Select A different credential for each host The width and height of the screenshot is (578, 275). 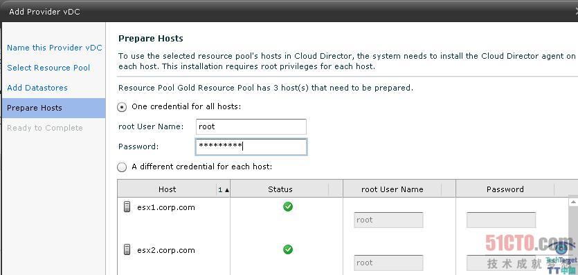(122, 167)
